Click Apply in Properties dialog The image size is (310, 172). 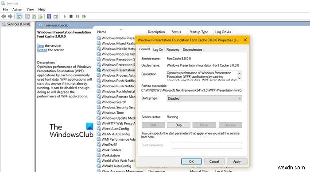[x=237, y=161]
